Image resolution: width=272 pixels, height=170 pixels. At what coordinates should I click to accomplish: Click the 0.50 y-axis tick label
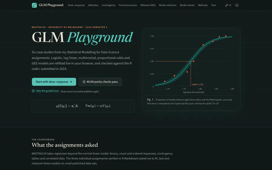pyautogui.click(x=152, y=61)
